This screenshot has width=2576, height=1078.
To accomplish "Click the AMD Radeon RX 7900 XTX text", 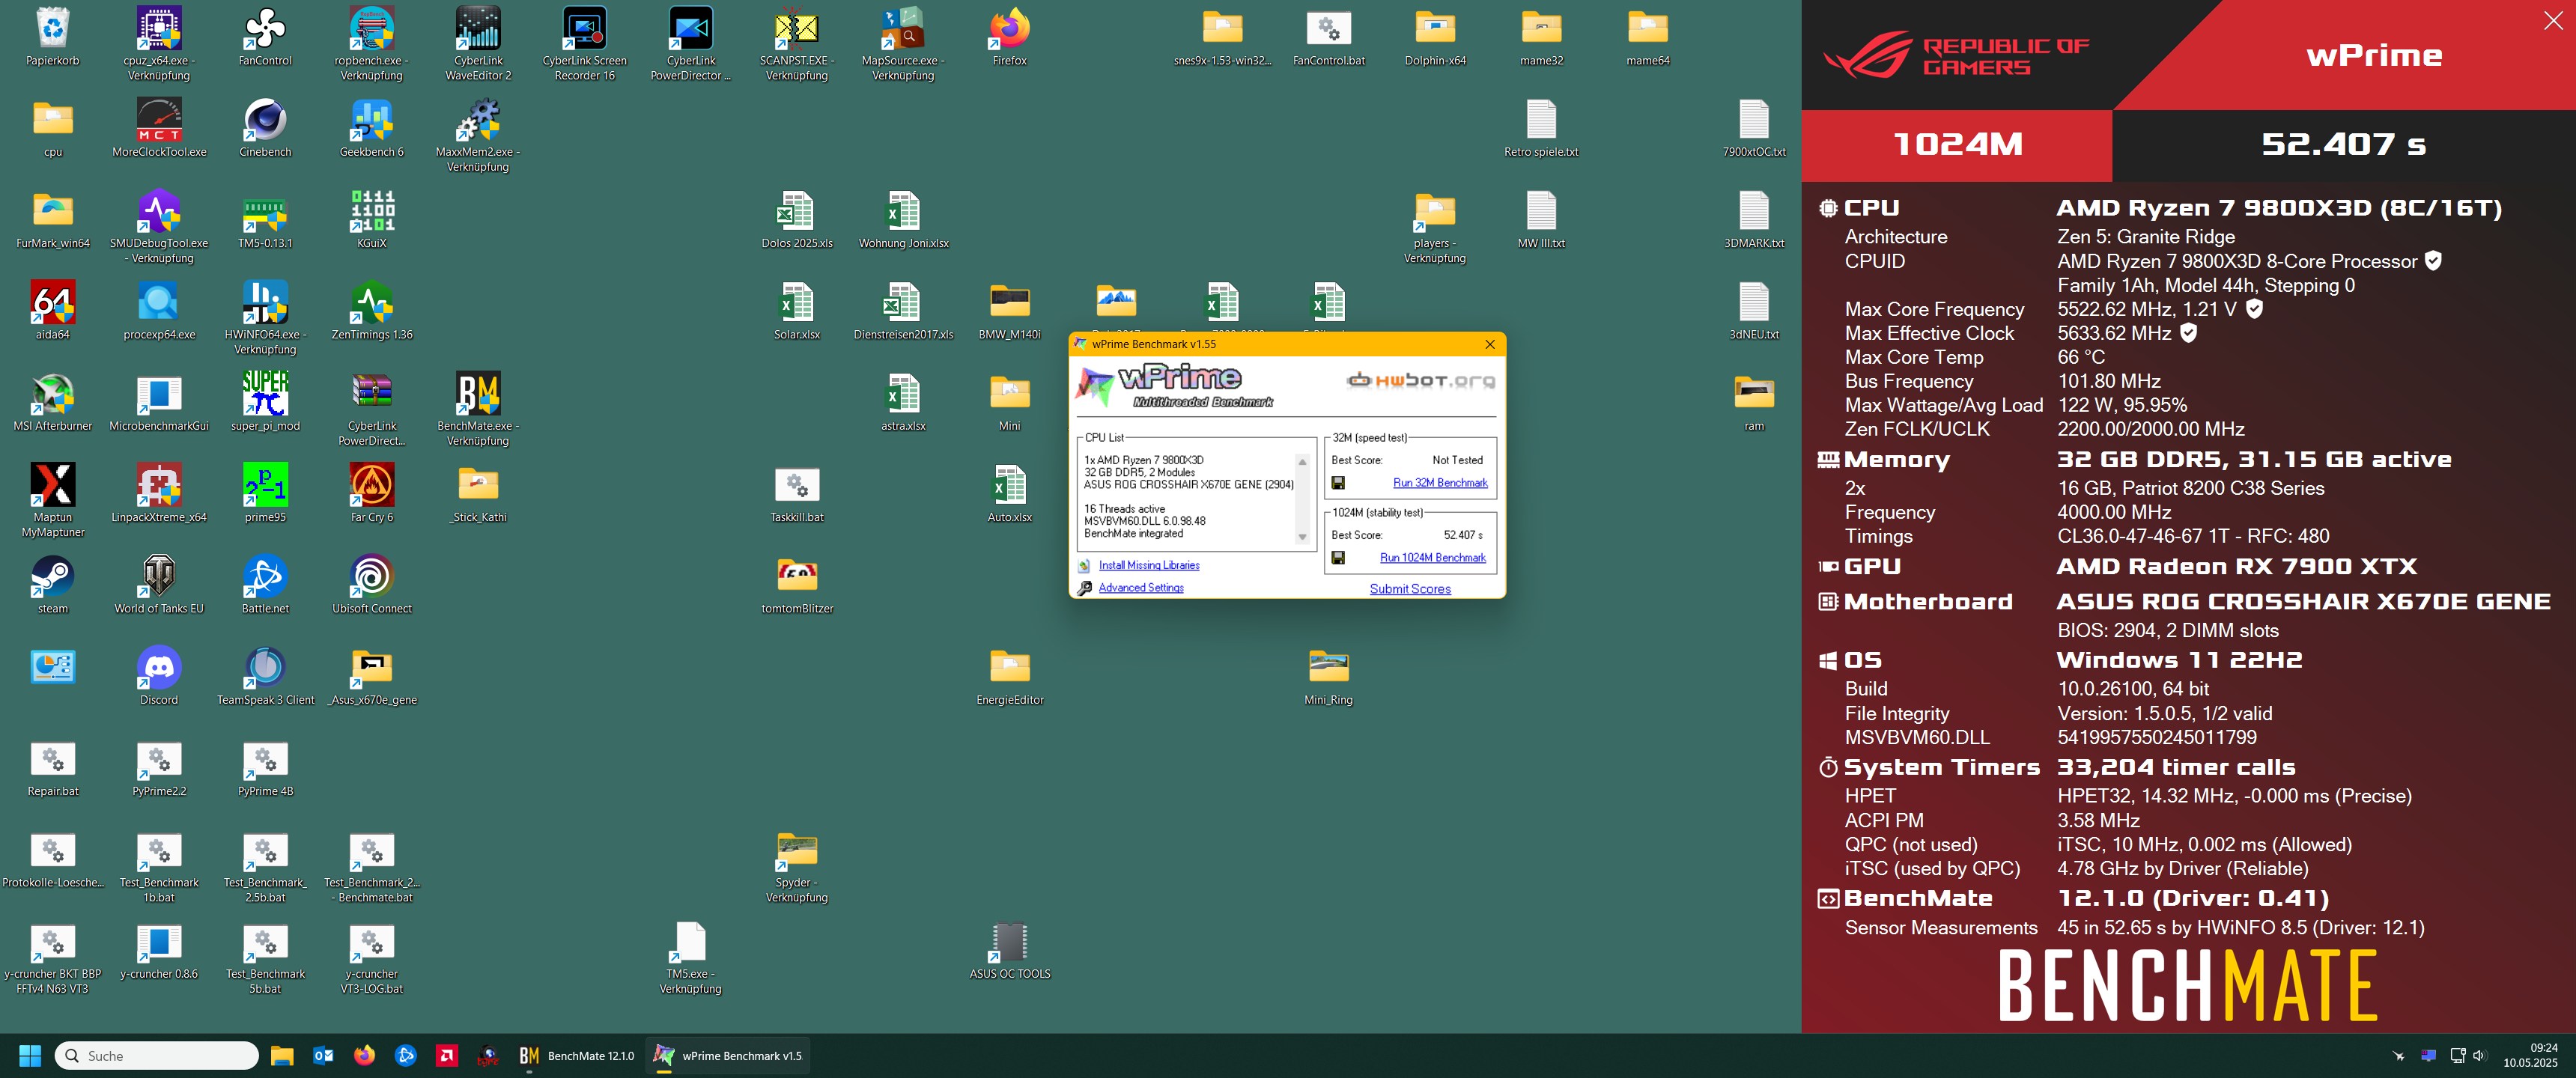I will [2236, 567].
